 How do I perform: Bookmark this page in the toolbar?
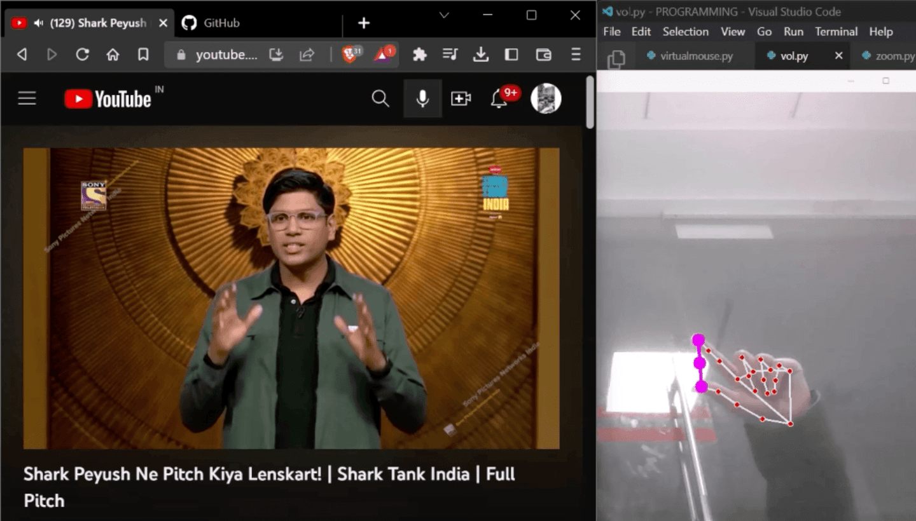coord(143,55)
